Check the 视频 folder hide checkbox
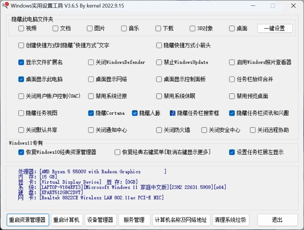 pos(21,28)
